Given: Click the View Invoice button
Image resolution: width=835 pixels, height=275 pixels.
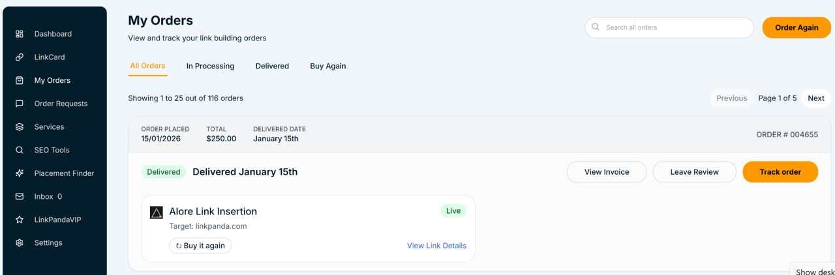Looking at the screenshot, I should point(607,172).
